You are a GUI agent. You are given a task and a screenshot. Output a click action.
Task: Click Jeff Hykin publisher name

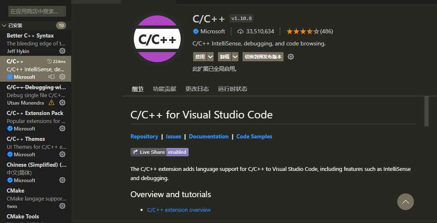[18, 51]
